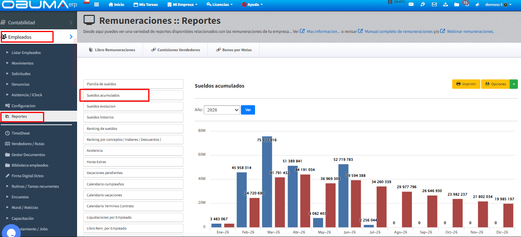Click the Chile flag icon
521x237 pixels.
point(87,2)
